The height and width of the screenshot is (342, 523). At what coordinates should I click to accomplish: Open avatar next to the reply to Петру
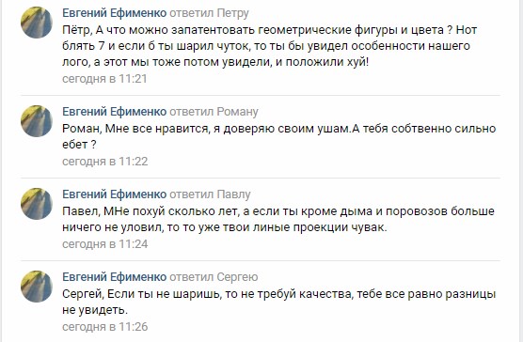pyautogui.click(x=37, y=23)
